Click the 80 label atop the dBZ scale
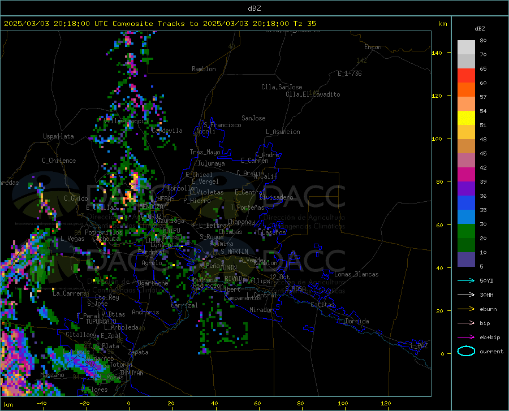Screen dimensions: 509x411 tap(483, 41)
